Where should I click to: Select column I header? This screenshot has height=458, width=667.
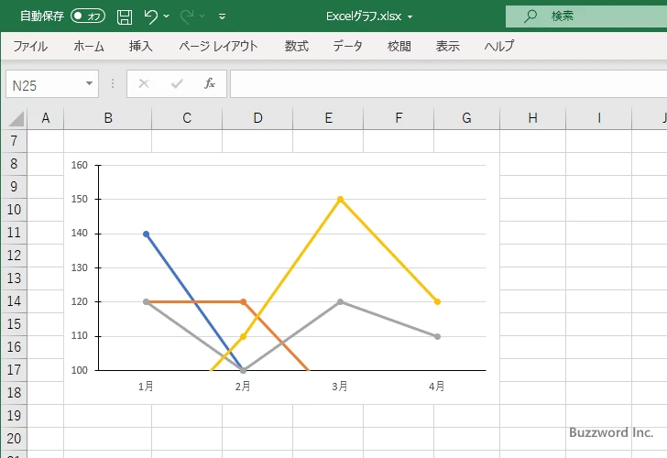[599, 118]
